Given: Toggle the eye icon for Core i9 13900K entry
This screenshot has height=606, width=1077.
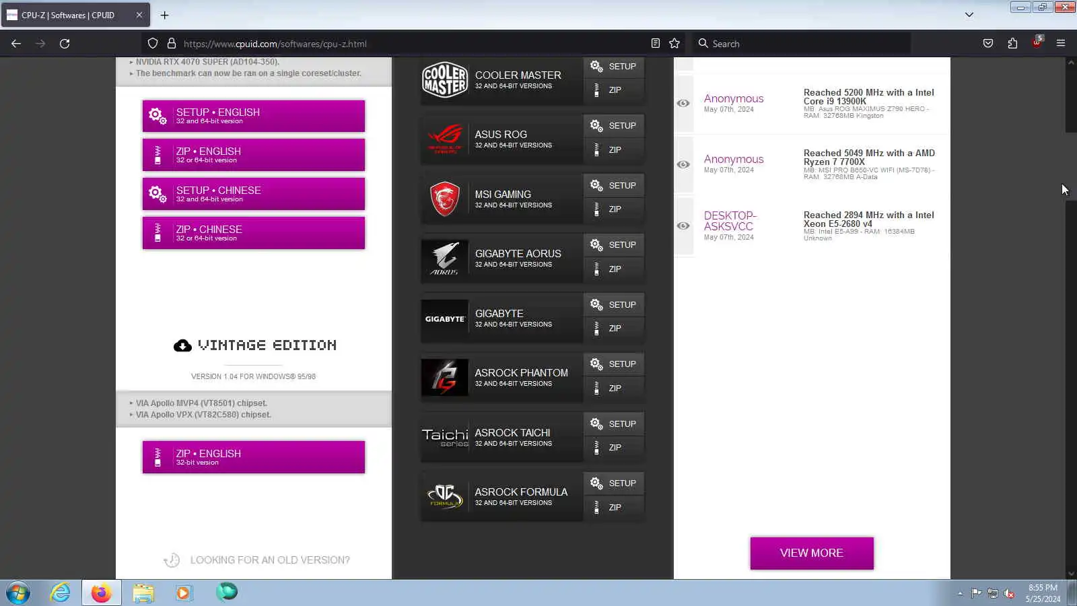Looking at the screenshot, I should coord(683,103).
